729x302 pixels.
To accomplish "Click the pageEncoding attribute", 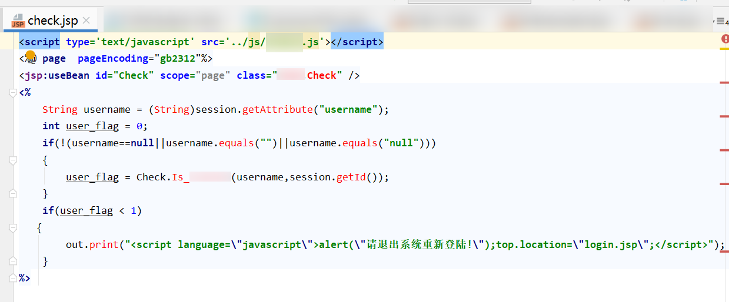I will pyautogui.click(x=112, y=59).
